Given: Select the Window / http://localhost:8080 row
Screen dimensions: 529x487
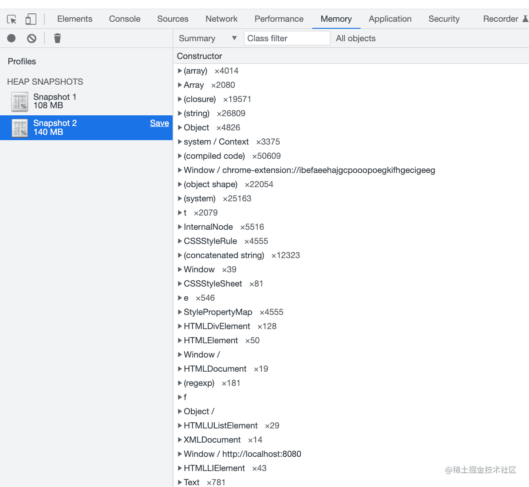Looking at the screenshot, I should click(x=242, y=454).
